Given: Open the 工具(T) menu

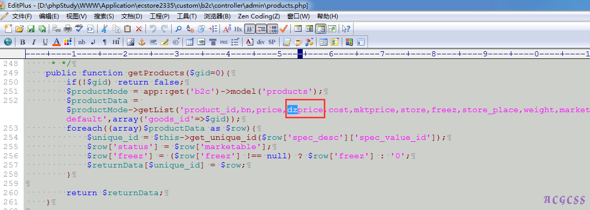Looking at the screenshot, I should 186,16.
